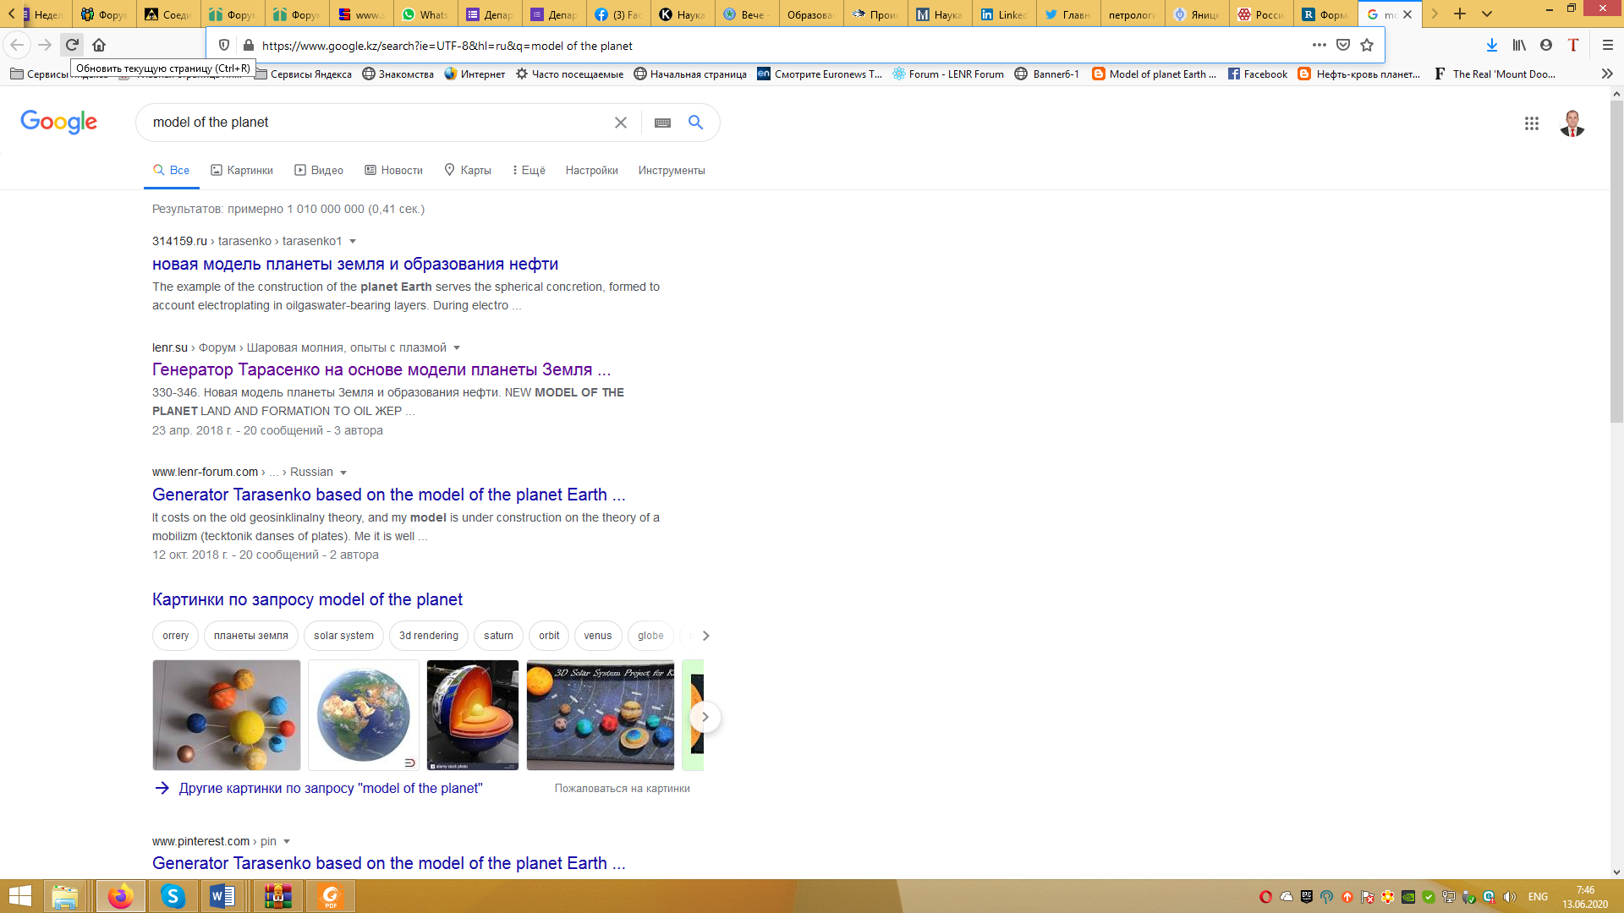Launch Microsoft Word from the taskbar
Screen dimensions: 1624x913
tap(222, 896)
